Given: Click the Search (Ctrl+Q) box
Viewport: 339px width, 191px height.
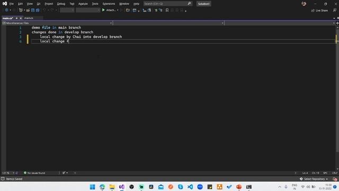Looking at the screenshot, I should pos(167,4).
